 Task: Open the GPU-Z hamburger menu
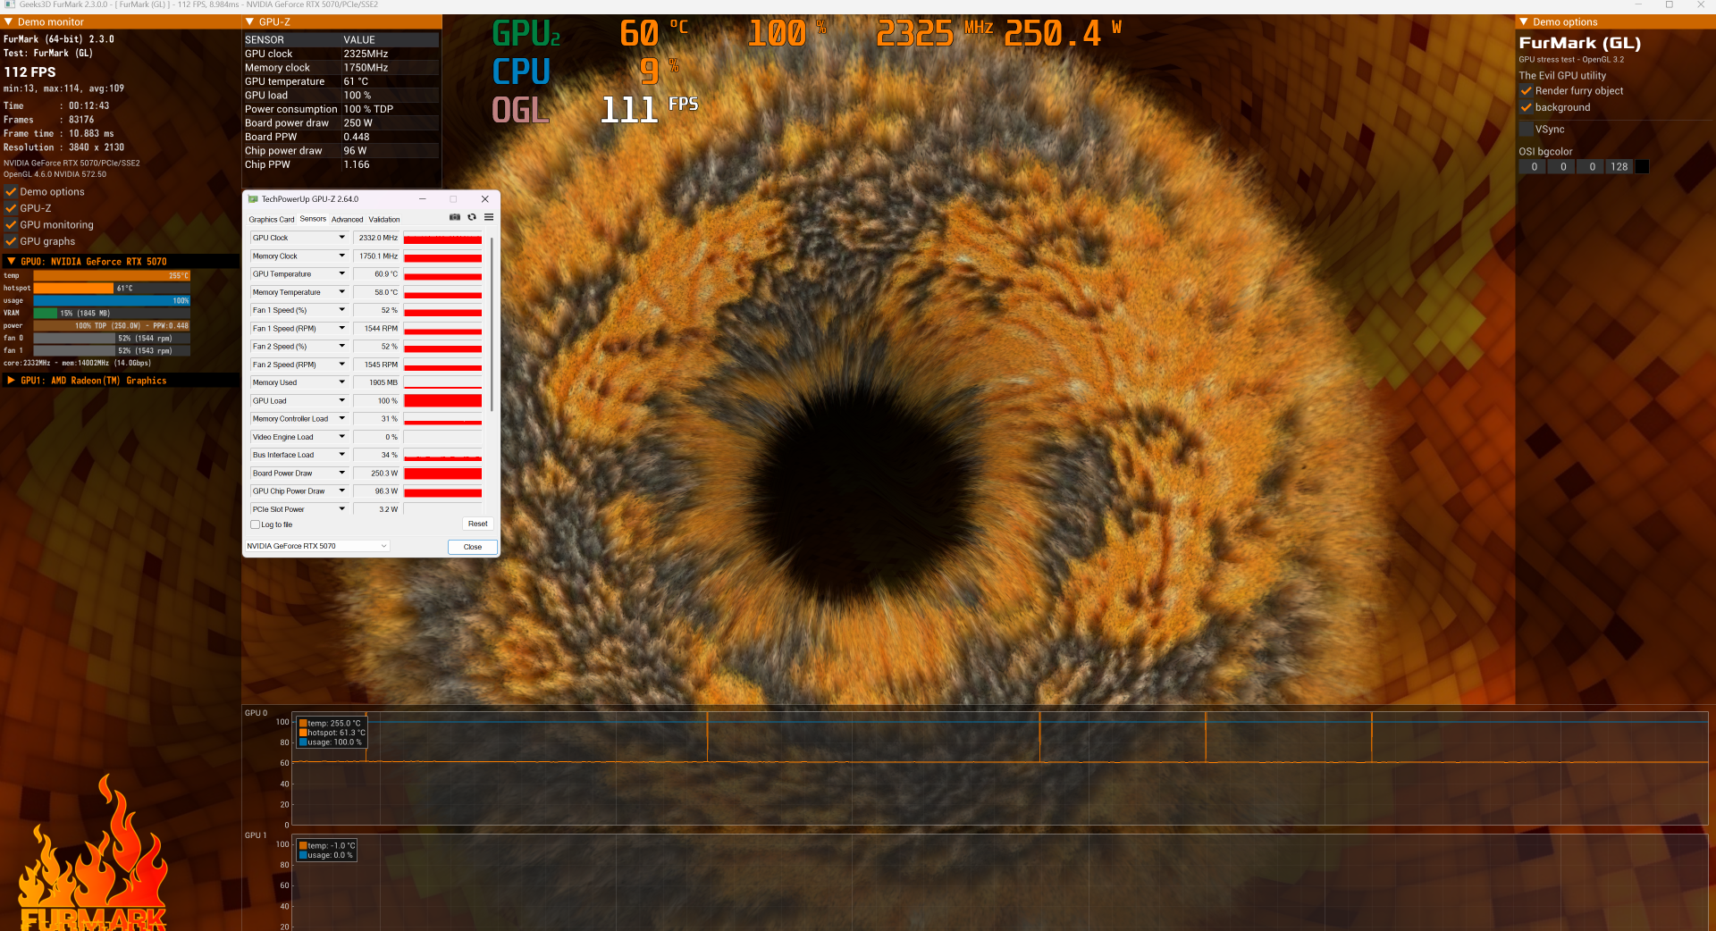(489, 217)
